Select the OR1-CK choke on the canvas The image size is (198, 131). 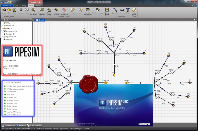(x=128, y=53)
